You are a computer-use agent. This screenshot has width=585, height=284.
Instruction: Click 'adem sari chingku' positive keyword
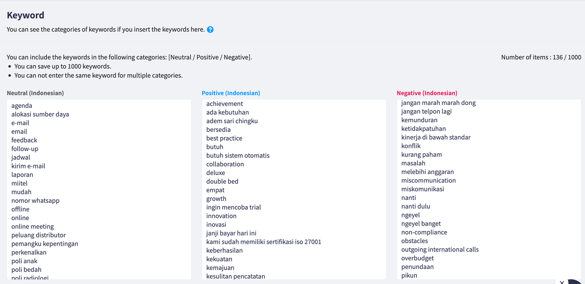tap(232, 121)
